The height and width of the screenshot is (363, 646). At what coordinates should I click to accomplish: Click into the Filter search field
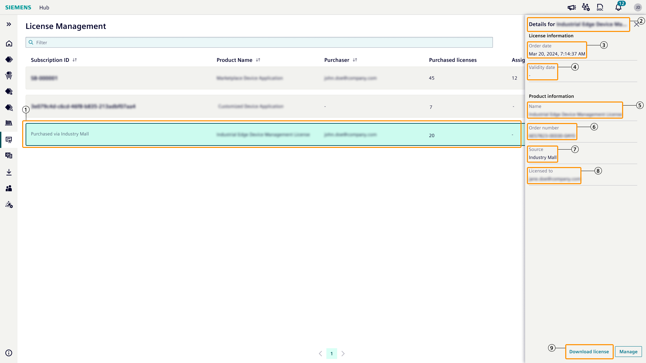259,43
